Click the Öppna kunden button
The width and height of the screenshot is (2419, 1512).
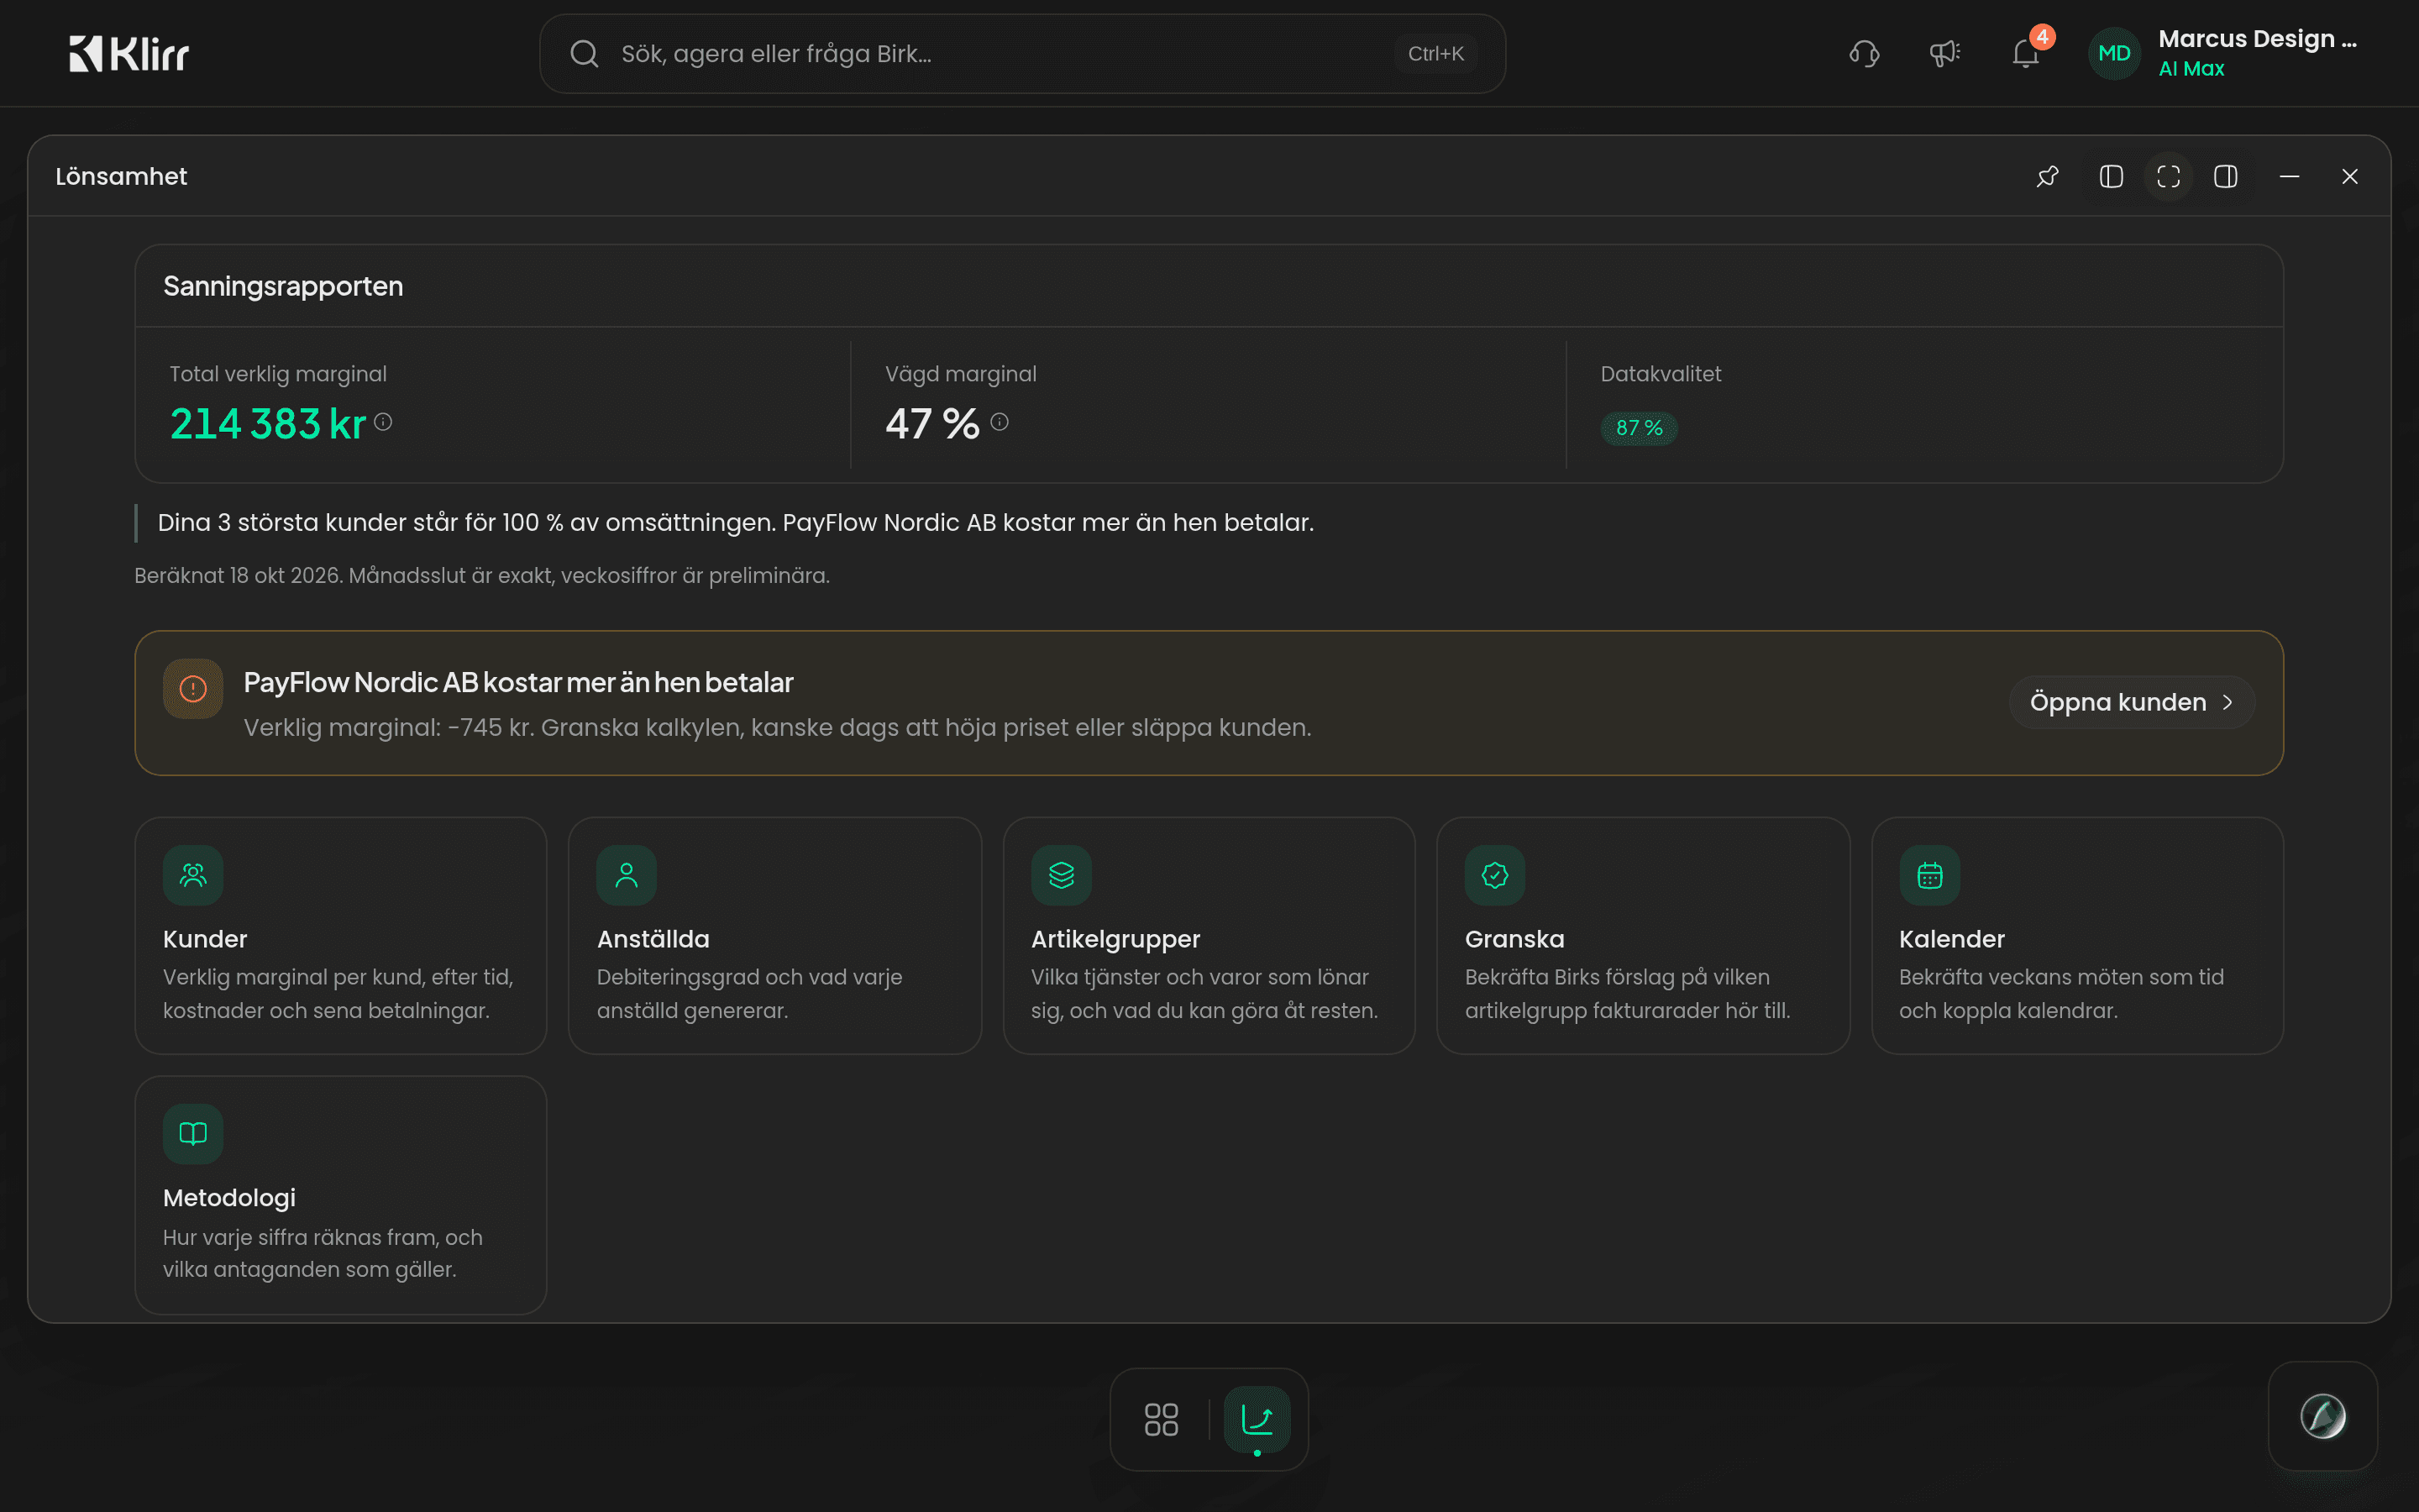2131,703
